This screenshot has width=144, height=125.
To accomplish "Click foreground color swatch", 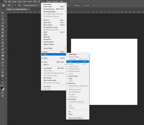I will (2, 88).
